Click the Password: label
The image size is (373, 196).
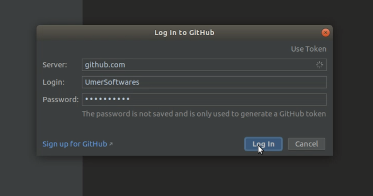(60, 100)
